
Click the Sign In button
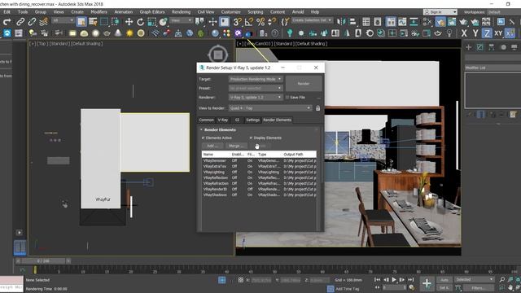[440, 12]
